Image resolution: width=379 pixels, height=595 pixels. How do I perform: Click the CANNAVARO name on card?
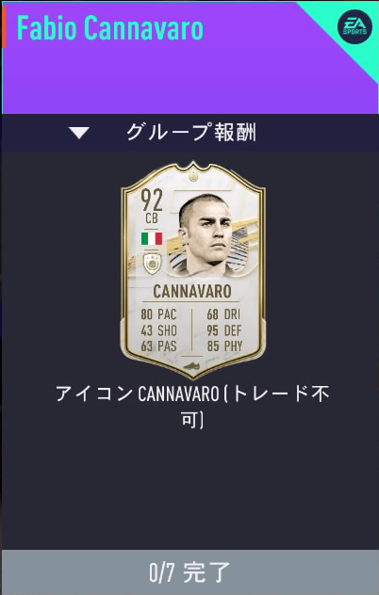(192, 292)
